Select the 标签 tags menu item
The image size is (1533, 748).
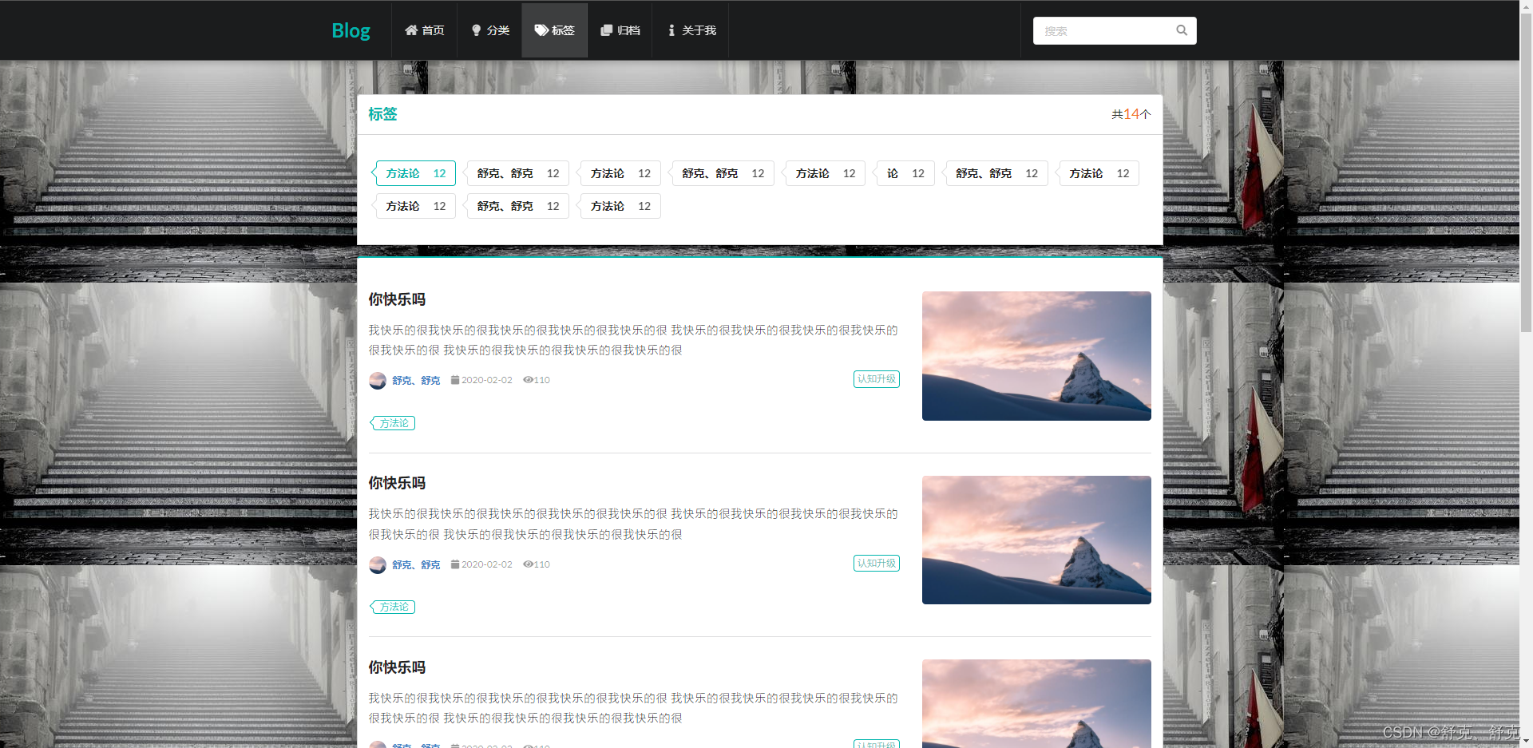click(x=554, y=30)
